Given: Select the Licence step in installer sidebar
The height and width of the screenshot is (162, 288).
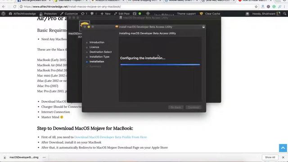Looking at the screenshot, I should [94, 47].
